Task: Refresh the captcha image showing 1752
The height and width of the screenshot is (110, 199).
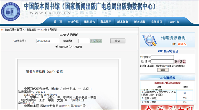Action: 96,41
